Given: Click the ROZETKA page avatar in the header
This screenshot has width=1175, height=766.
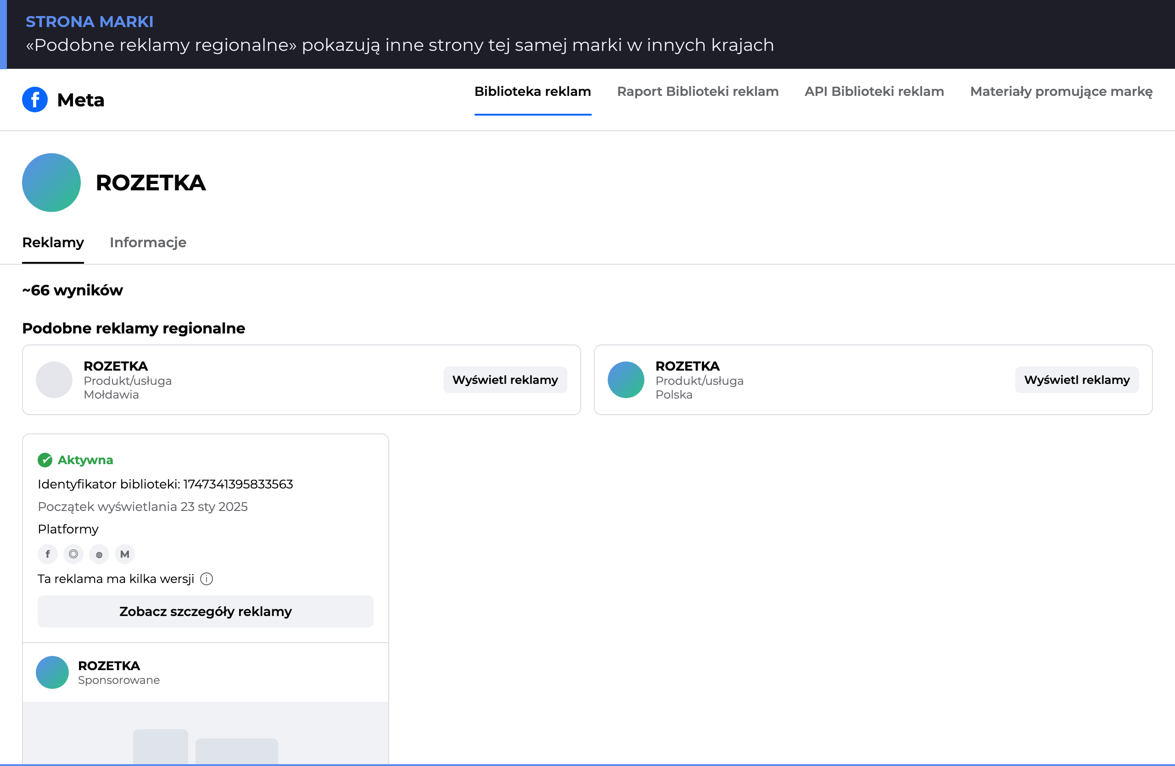Looking at the screenshot, I should (x=51, y=183).
